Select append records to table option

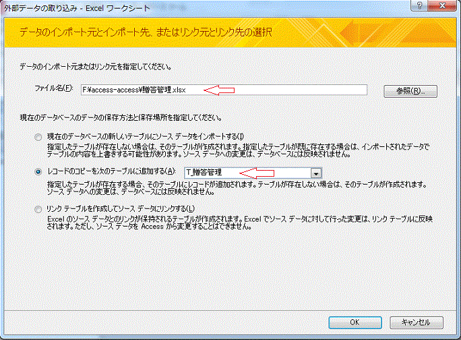click(38, 171)
